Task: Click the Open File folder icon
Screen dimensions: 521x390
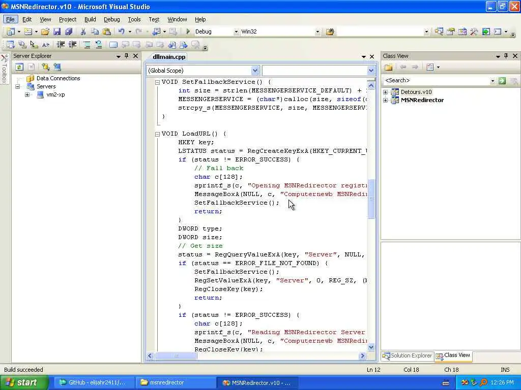Action: tap(45, 32)
